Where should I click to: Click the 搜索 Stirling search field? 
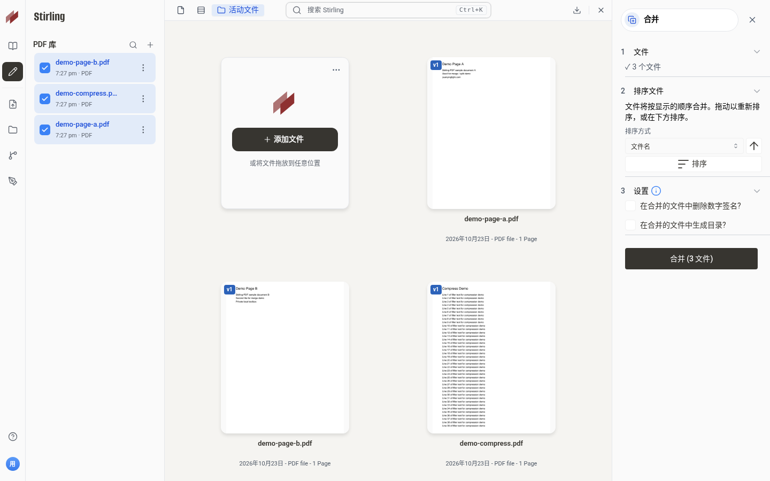point(389,10)
